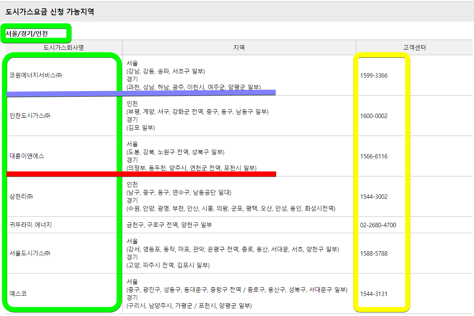Click the line starting (의정부, 동두천, 양주시
The height and width of the screenshot is (316, 474).
point(191,168)
